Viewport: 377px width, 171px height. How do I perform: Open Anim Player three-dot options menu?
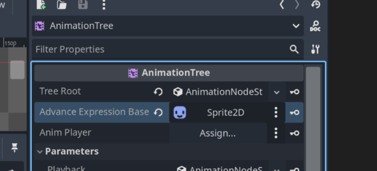pos(276,133)
